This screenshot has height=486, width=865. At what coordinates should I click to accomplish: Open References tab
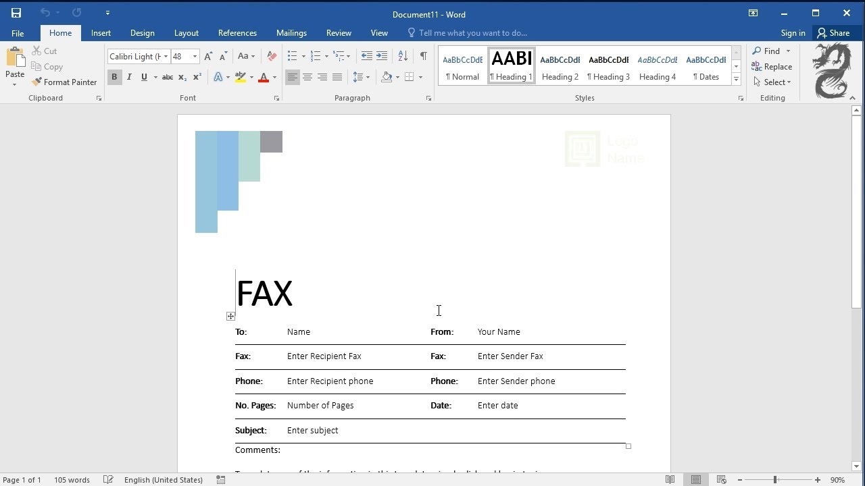pyautogui.click(x=237, y=33)
